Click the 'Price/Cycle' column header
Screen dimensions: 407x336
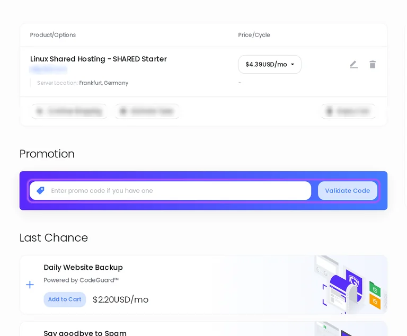click(254, 35)
